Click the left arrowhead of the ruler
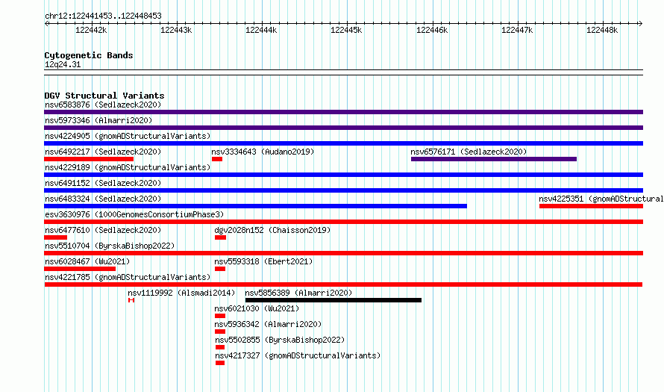The width and height of the screenshot is (664, 392). [x=46, y=23]
